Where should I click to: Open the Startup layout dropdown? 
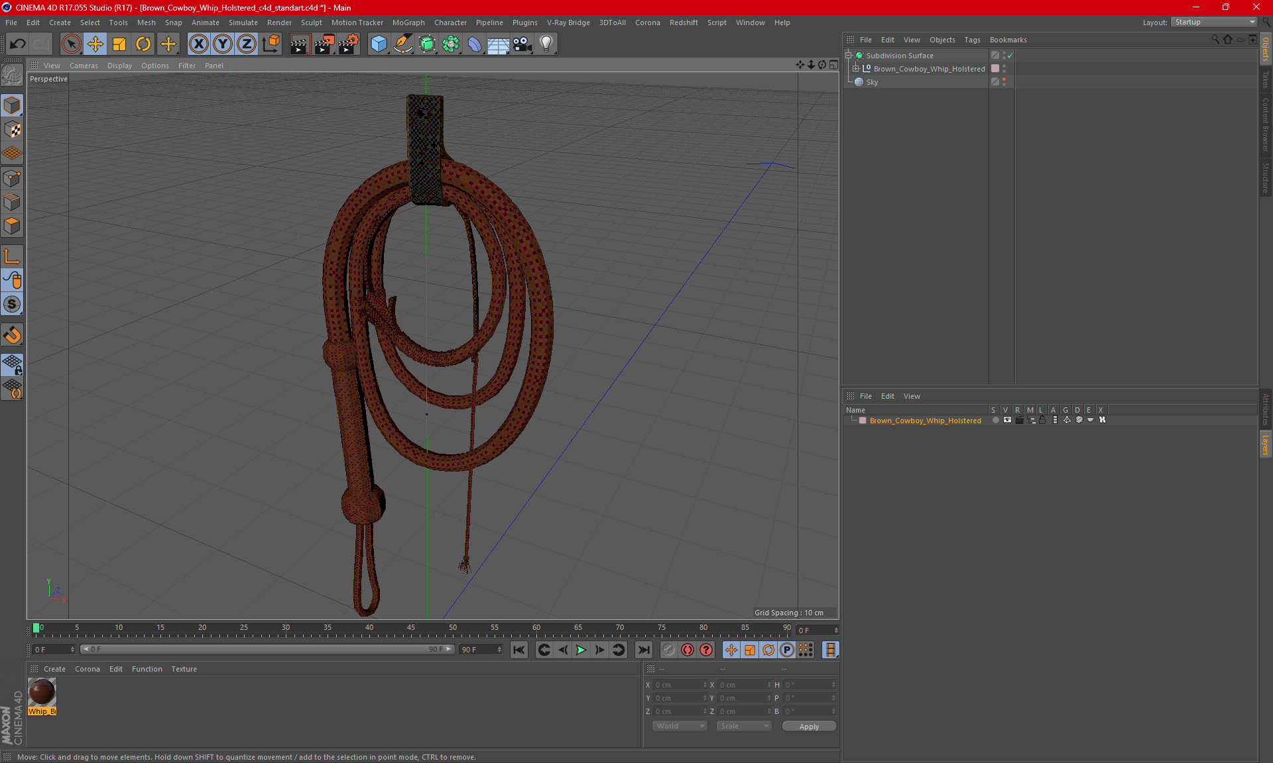point(1215,22)
